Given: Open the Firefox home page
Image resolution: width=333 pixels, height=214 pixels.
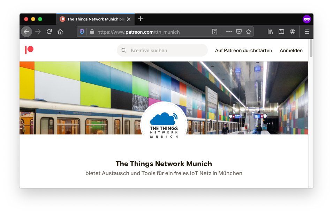Looking at the screenshot, I should (x=60, y=32).
